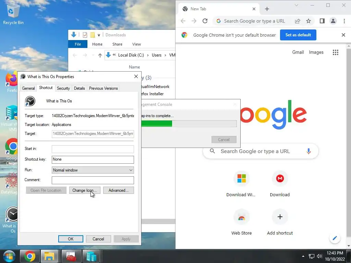Bookmark this tab with the star icon
351x263 pixels.
pyautogui.click(x=308, y=21)
